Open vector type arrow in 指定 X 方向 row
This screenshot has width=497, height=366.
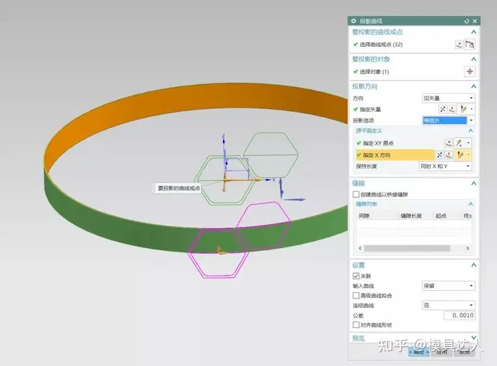[469, 155]
